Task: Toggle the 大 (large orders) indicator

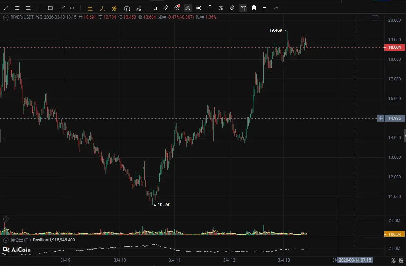Action: [102, 9]
